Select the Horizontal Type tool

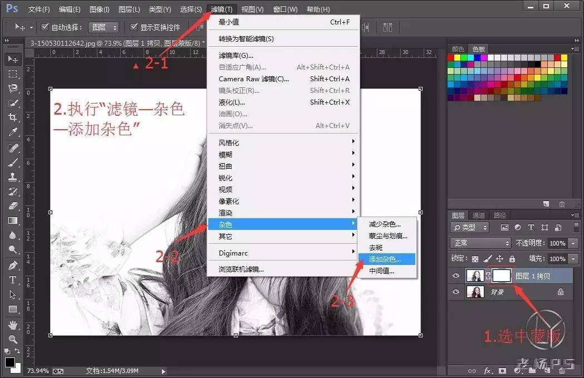pos(13,279)
